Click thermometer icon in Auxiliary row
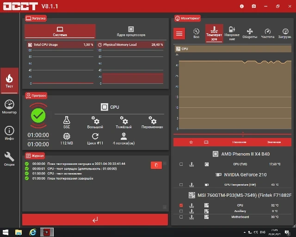The image size is (296, 237). click(191, 211)
